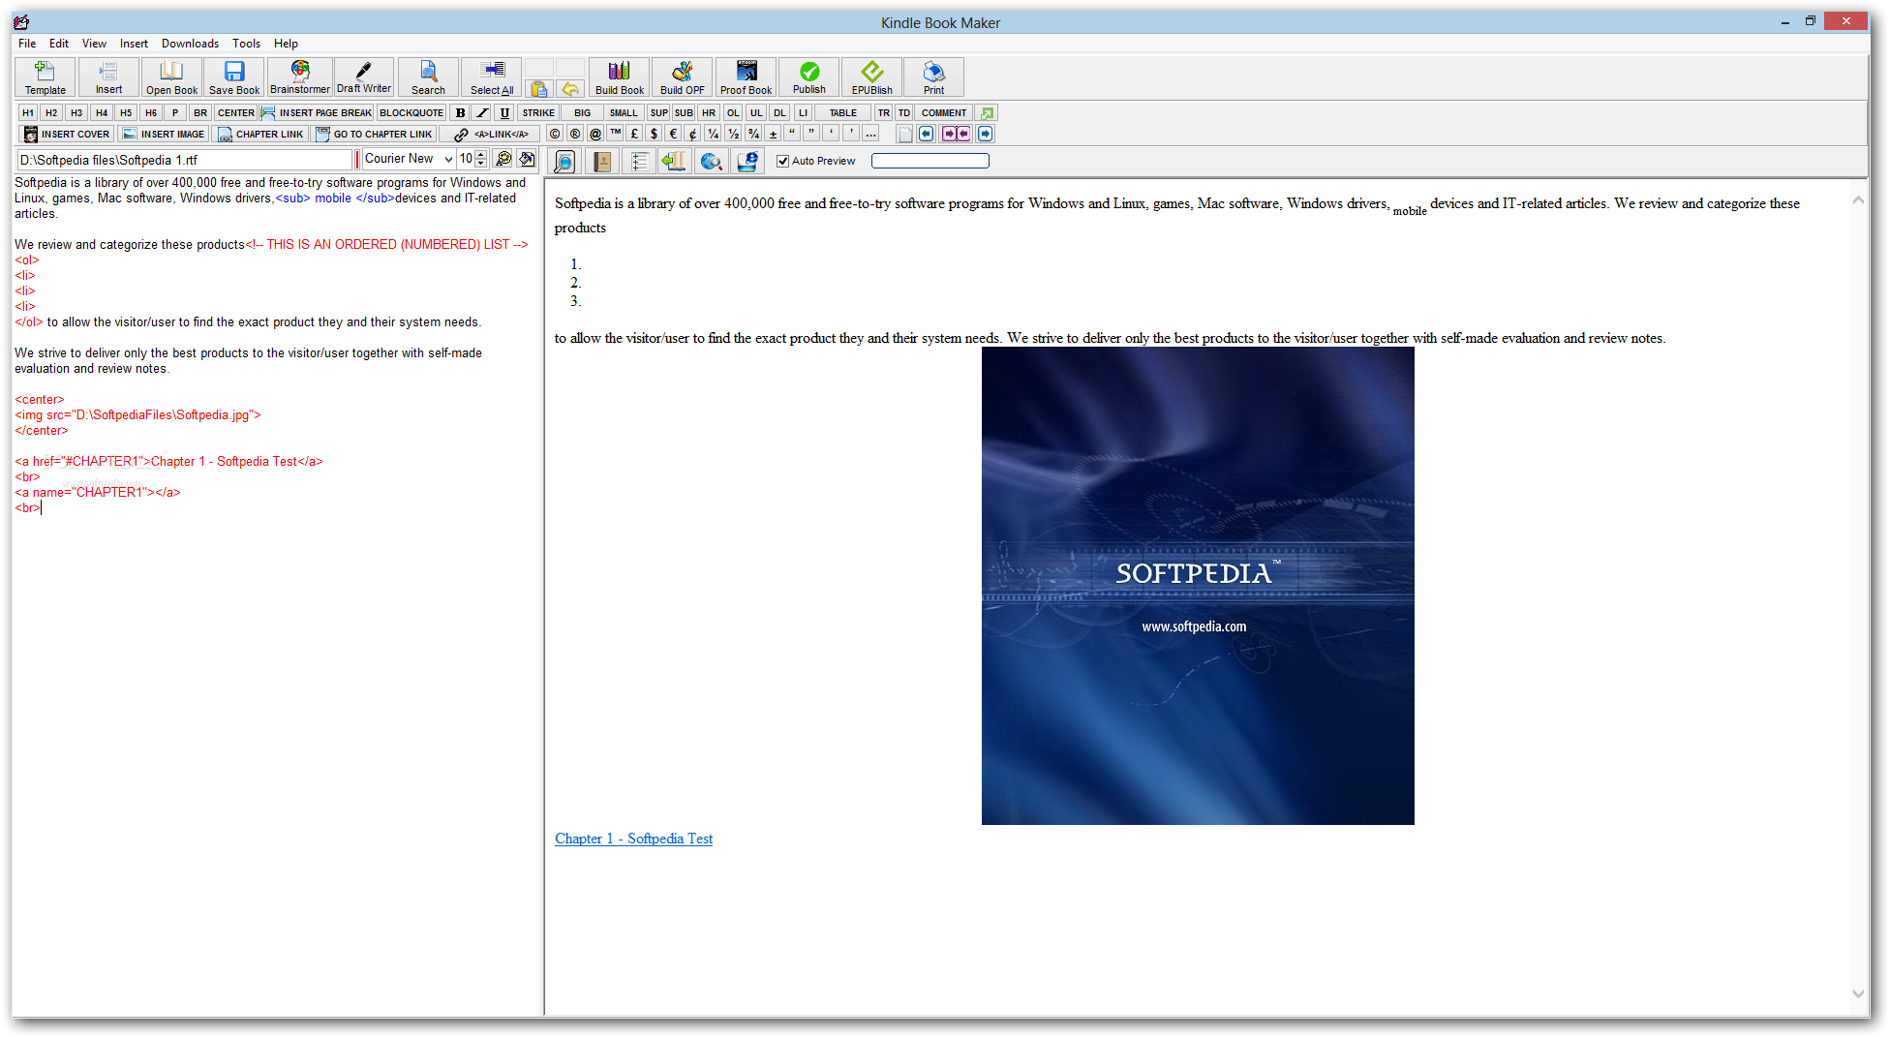1890x1038 pixels.
Task: Click the font color palette icon
Action: 503,159
